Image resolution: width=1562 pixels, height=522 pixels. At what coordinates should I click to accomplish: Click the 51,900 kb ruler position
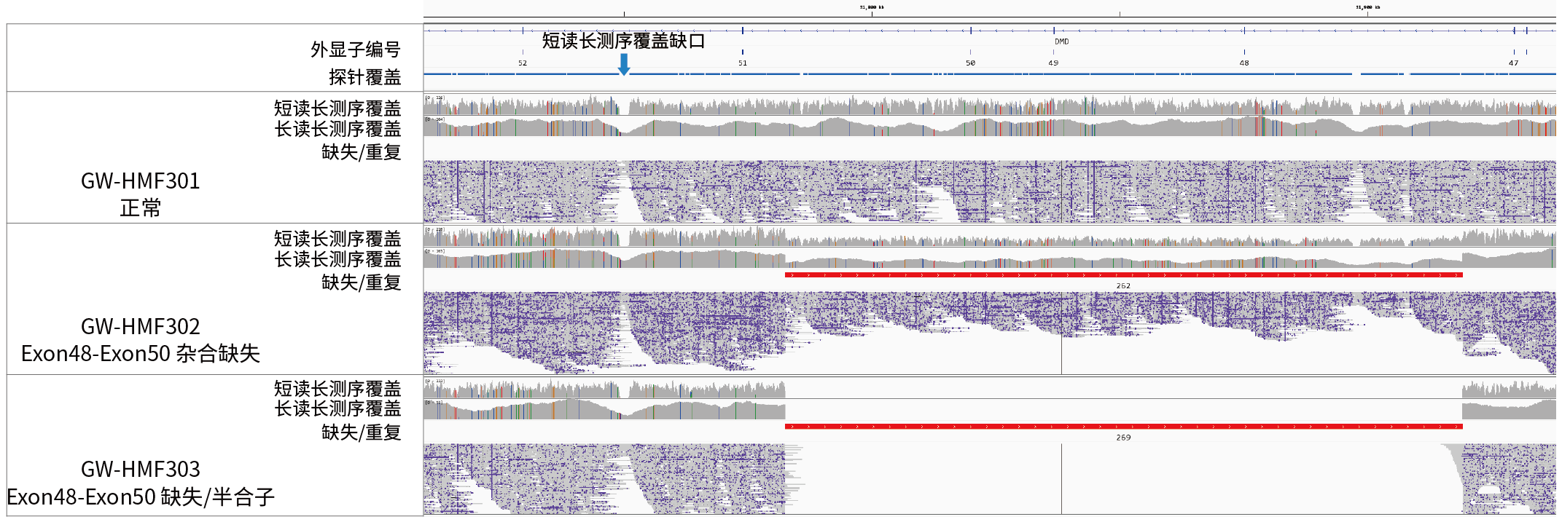tap(1367, 7)
